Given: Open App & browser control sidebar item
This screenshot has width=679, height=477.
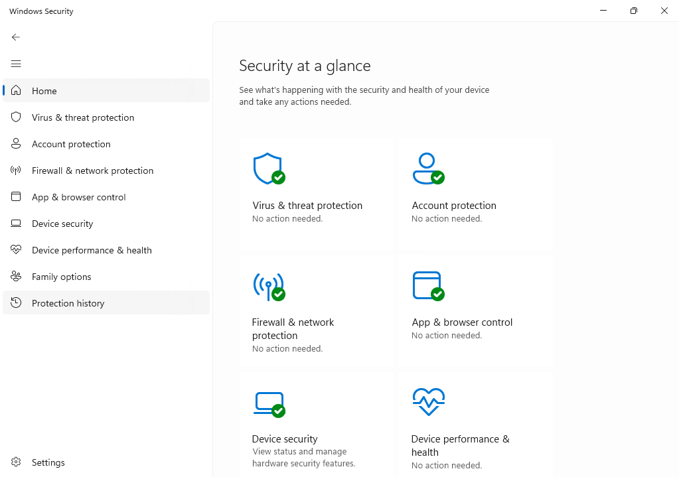Looking at the screenshot, I should click(78, 197).
